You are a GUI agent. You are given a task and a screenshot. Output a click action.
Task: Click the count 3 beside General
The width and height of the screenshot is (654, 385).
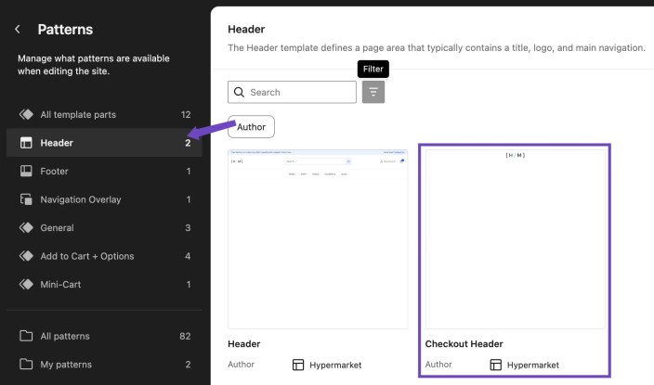pyautogui.click(x=188, y=228)
